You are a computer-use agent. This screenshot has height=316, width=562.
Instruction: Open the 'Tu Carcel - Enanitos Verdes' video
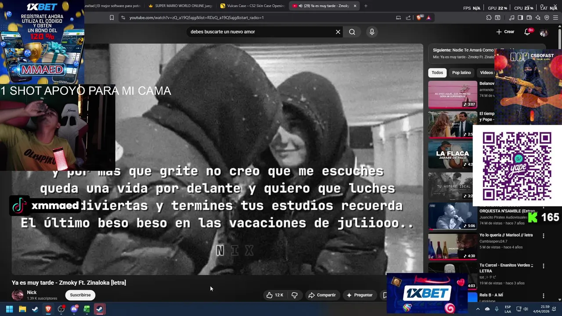506,268
